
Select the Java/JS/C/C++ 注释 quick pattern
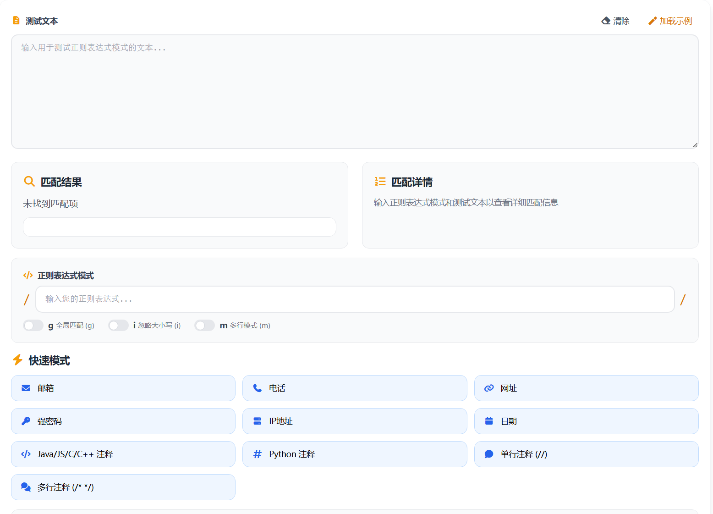coord(123,454)
